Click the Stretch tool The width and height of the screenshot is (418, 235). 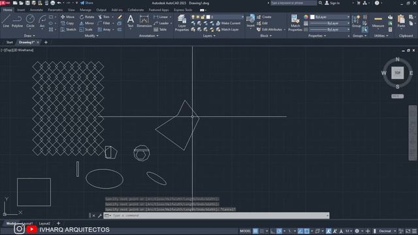(68, 29)
